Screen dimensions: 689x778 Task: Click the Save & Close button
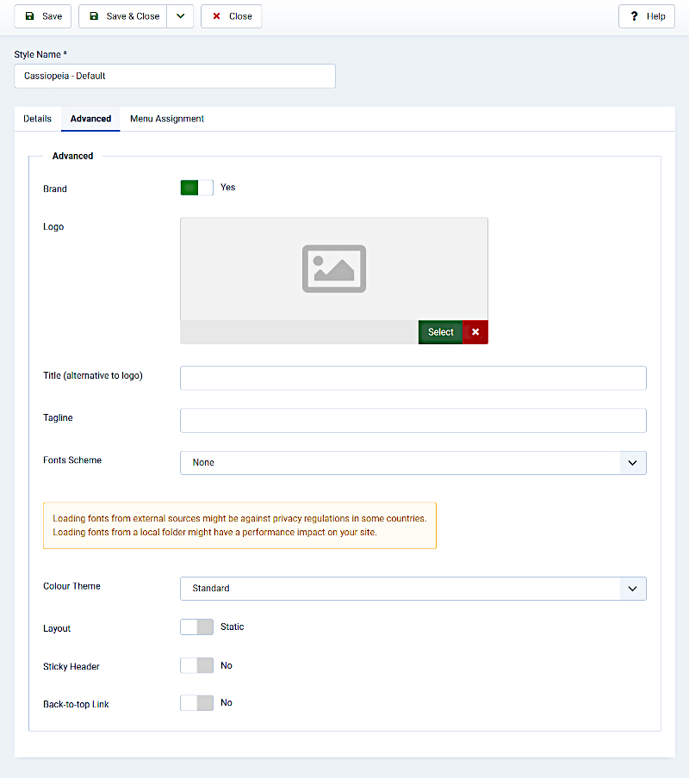[122, 16]
